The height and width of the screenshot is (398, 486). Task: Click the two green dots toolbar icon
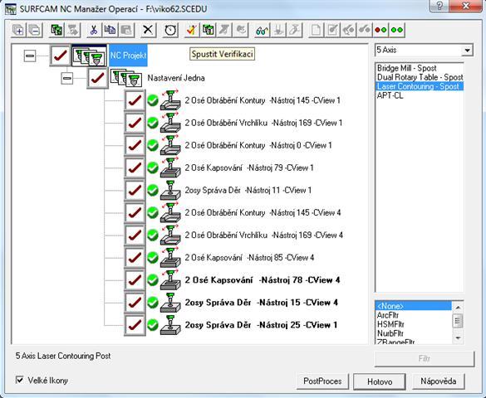point(397,30)
